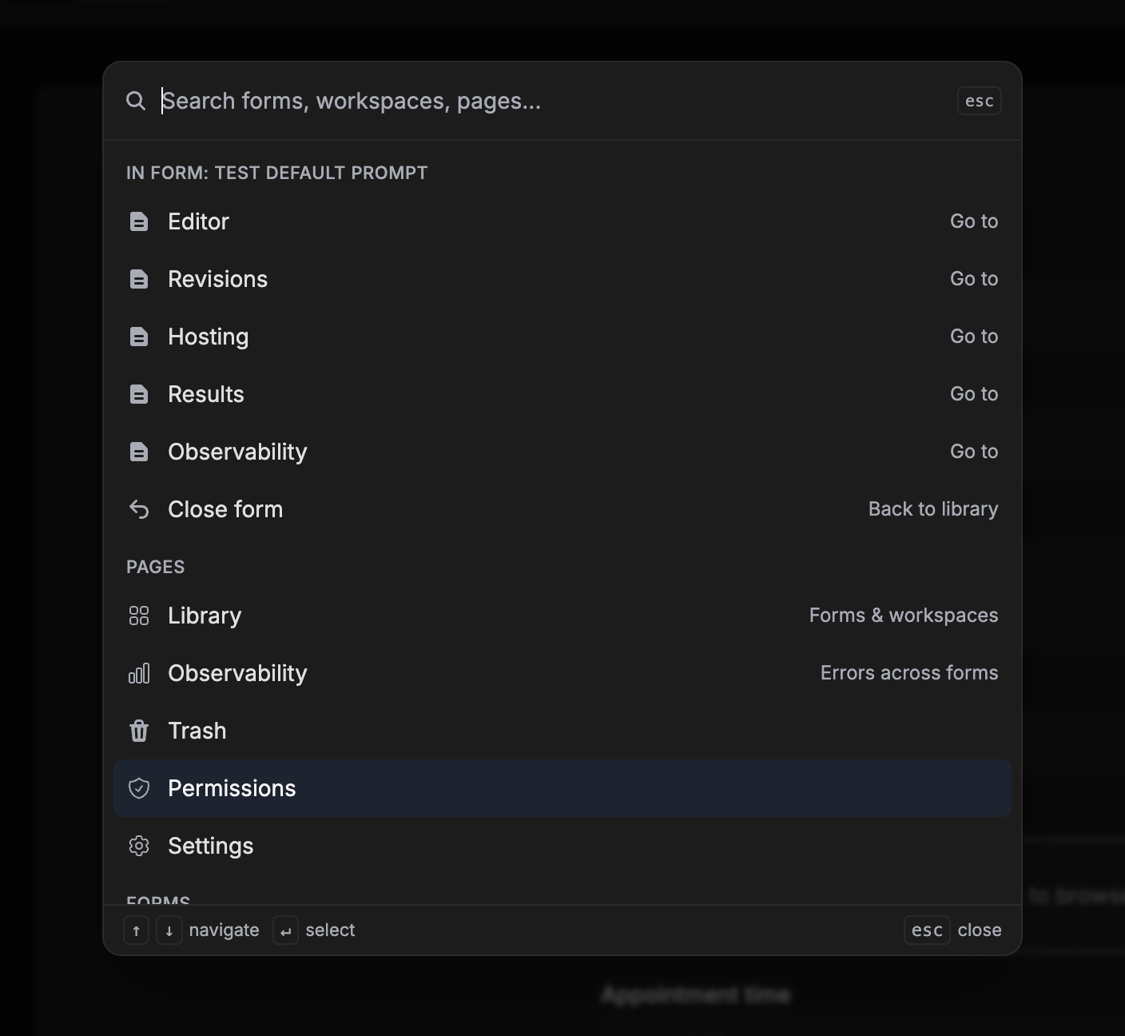The width and height of the screenshot is (1125, 1036).
Task: Click the Close form return-arrow icon
Action: coord(139,509)
